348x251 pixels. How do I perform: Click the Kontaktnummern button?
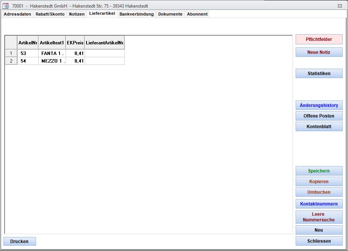pyautogui.click(x=319, y=204)
